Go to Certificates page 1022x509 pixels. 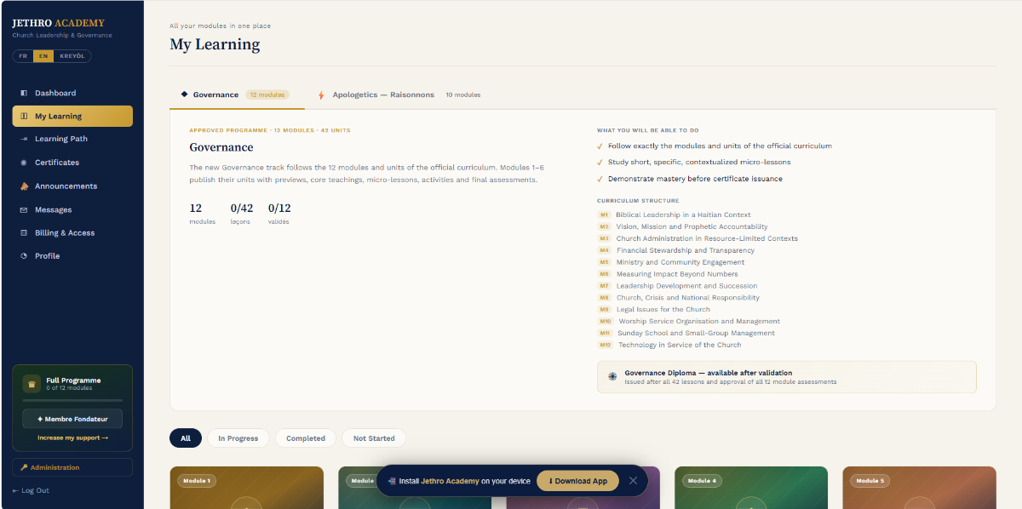coord(72,163)
